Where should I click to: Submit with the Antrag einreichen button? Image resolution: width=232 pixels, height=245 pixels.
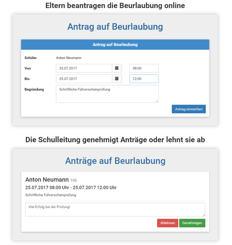pyautogui.click(x=188, y=109)
